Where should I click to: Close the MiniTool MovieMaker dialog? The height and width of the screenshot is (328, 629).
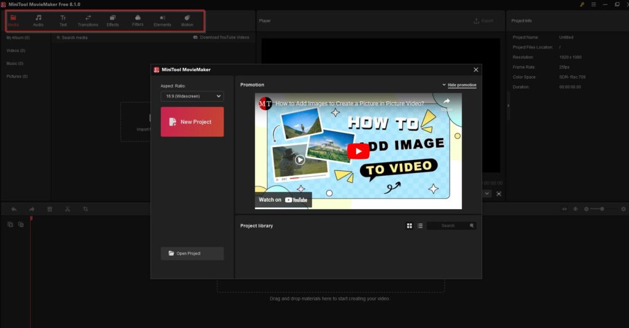[476, 70]
